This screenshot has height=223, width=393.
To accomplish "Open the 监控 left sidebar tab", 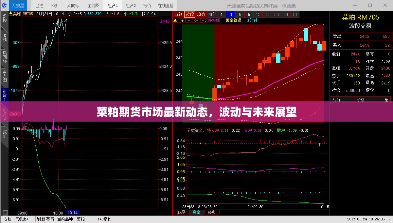I will click(5, 18).
